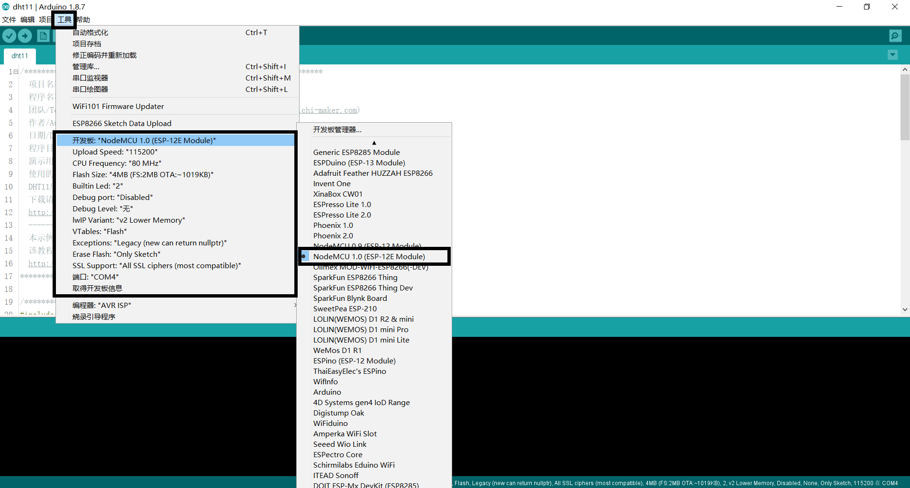Click the Arduino logo in title bar
The width and height of the screenshot is (910, 488).
[x=6, y=7]
